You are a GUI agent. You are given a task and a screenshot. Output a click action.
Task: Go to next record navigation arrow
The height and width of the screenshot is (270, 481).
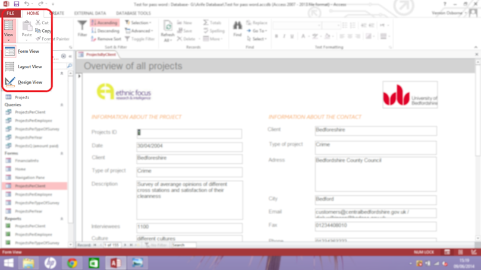coord(125,245)
